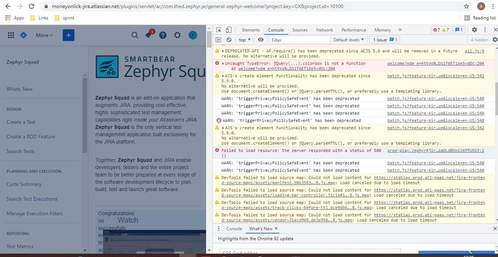Open the Jira help question mark icon
This screenshot has width=498, height=257.
163,35
